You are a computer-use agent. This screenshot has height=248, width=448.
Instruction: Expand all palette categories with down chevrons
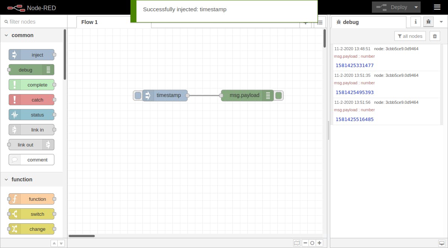[61, 244]
